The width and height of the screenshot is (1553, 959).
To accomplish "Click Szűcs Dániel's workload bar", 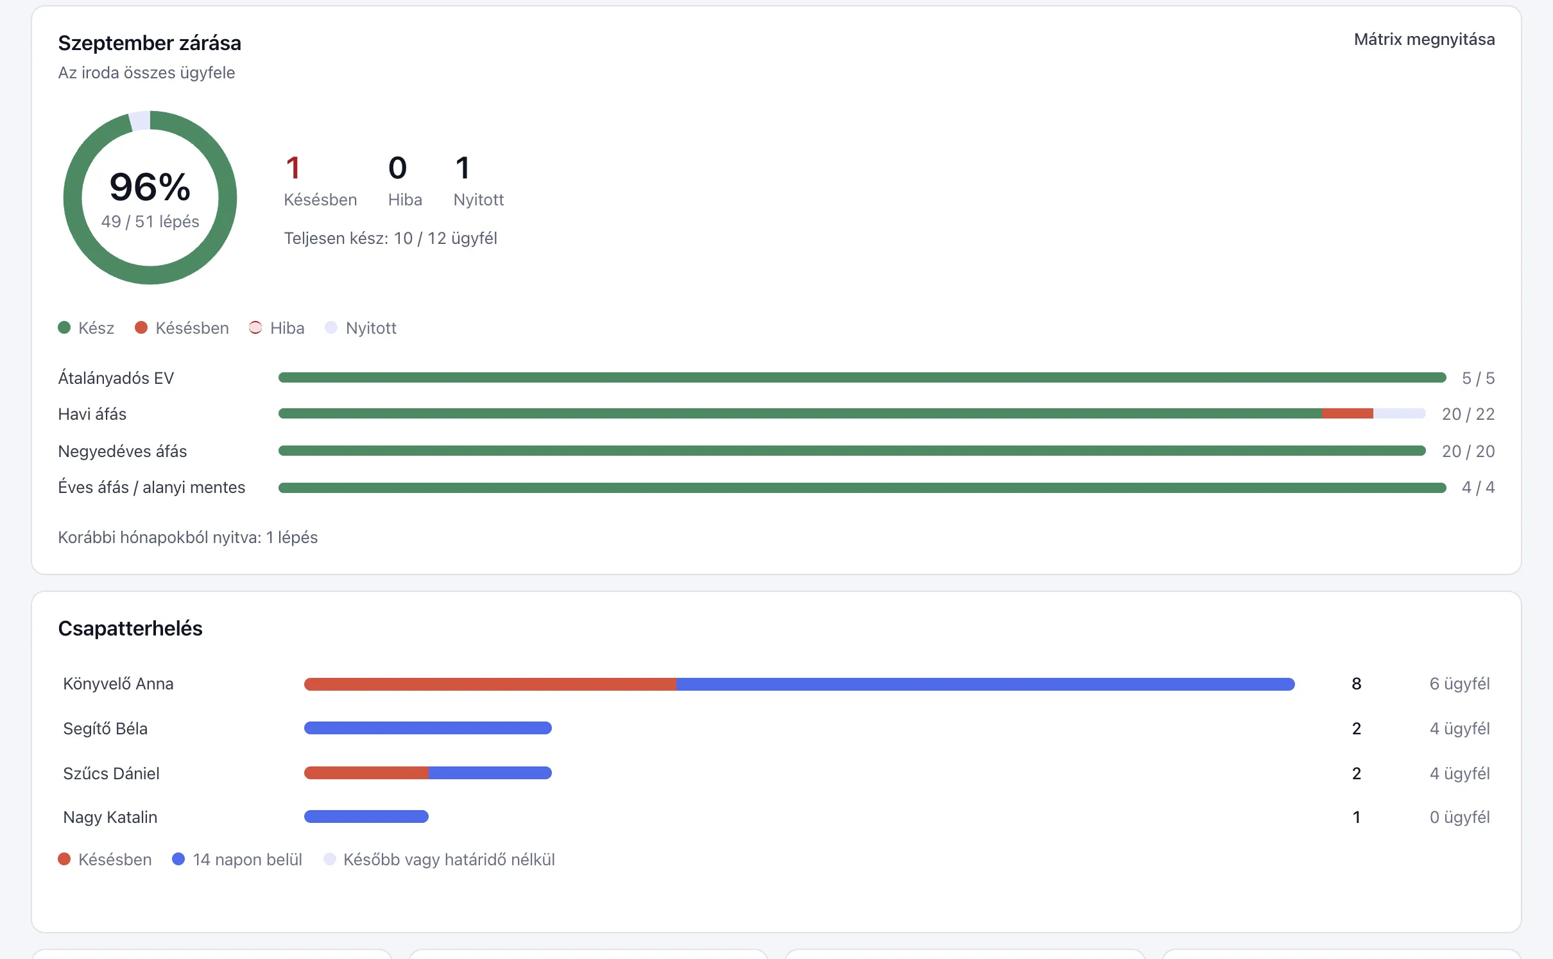I will click(428, 773).
